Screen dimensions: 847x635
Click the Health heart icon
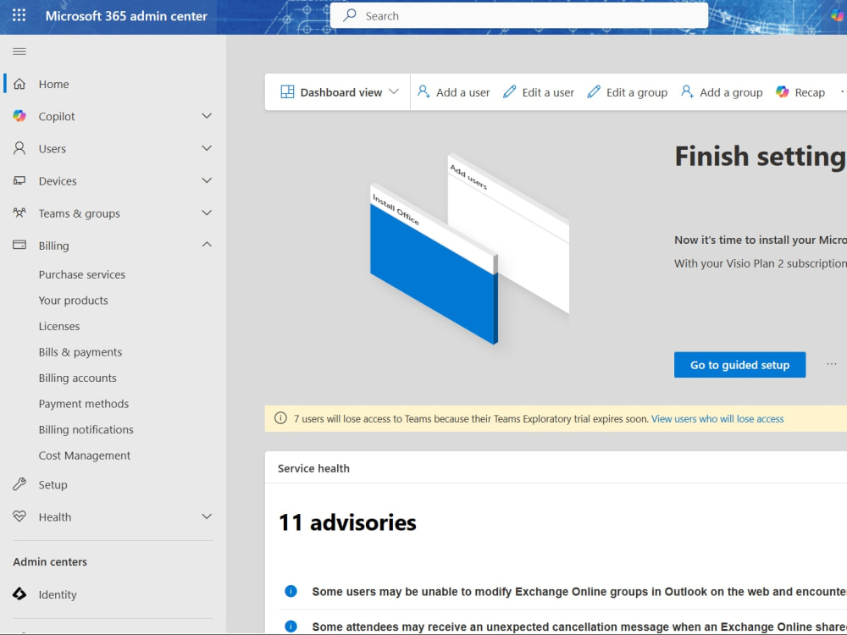click(x=19, y=516)
